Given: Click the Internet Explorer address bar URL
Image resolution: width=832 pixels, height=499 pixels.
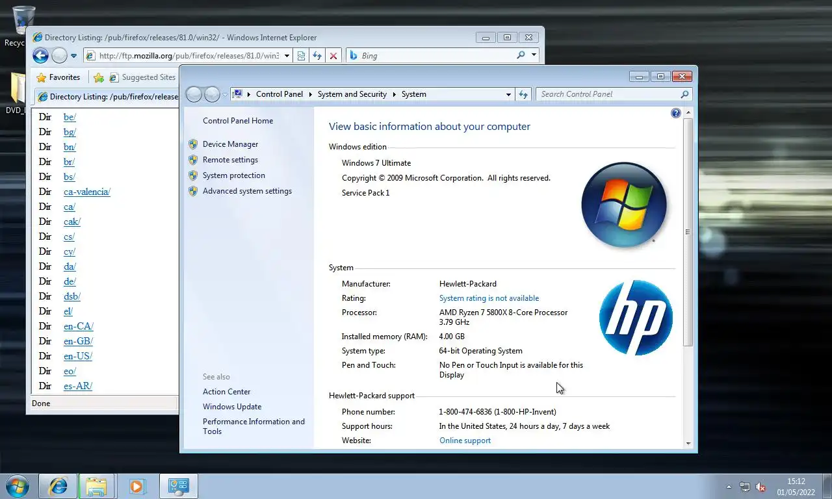Looking at the screenshot, I should tap(188, 56).
